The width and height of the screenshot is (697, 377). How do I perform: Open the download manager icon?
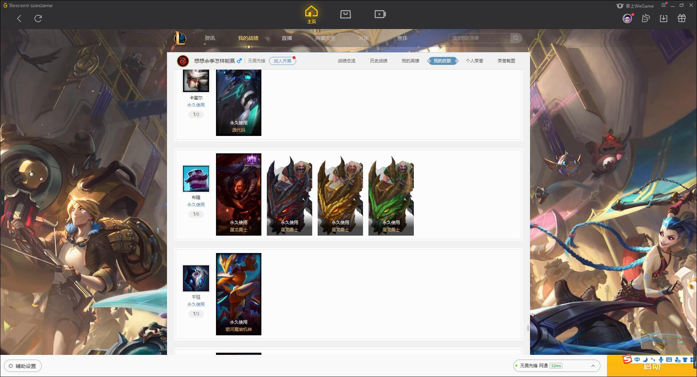coord(664,18)
